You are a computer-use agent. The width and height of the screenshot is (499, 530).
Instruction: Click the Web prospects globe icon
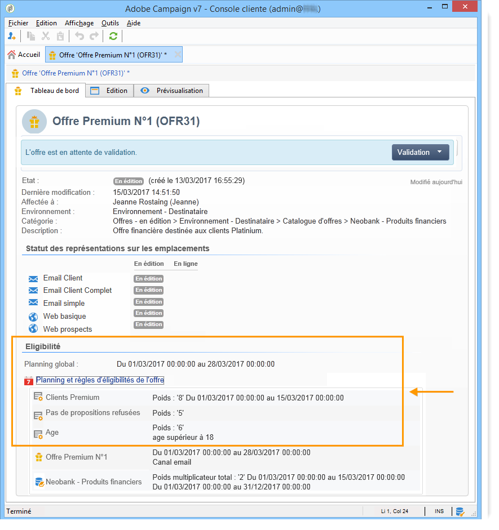click(33, 328)
